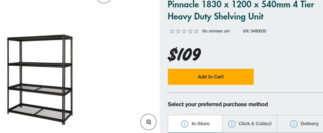Select the fifth rating star

196,31
